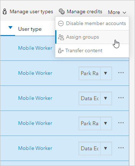Click the Disable member accounts circle icon

61,23
